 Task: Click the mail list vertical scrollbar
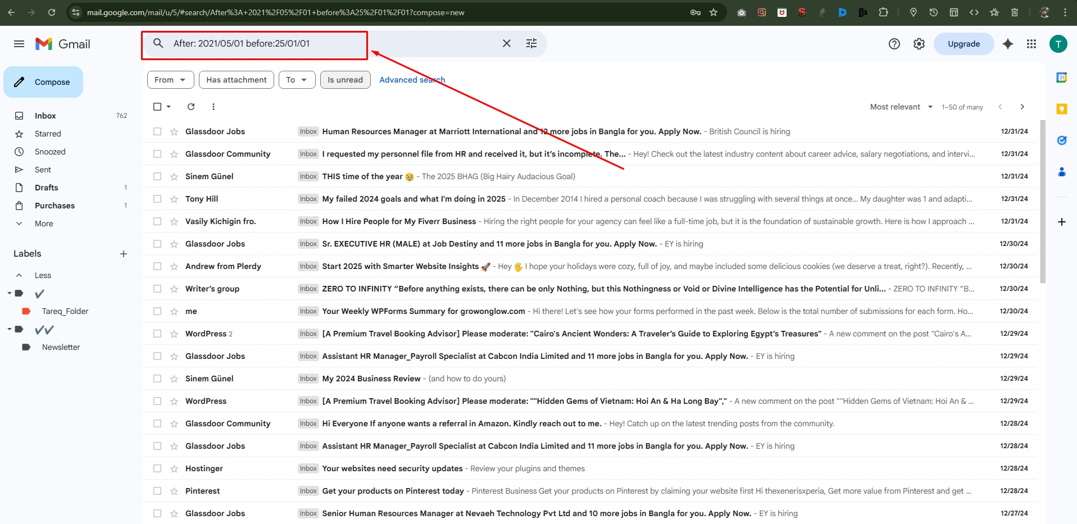click(x=1043, y=202)
